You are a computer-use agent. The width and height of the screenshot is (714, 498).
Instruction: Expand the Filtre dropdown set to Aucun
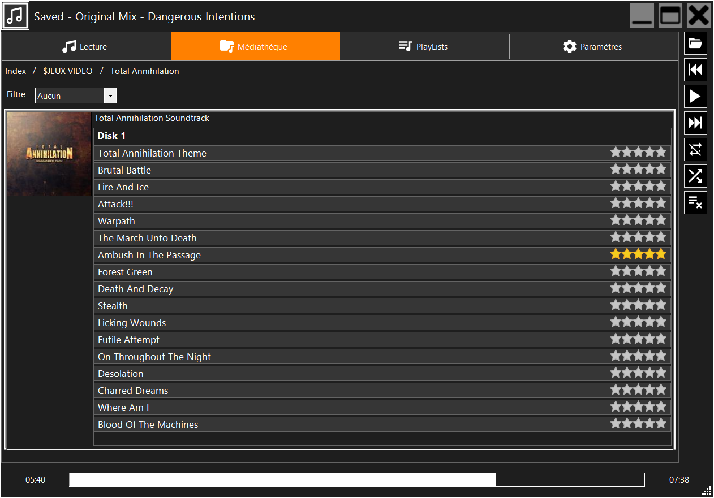[x=76, y=96]
